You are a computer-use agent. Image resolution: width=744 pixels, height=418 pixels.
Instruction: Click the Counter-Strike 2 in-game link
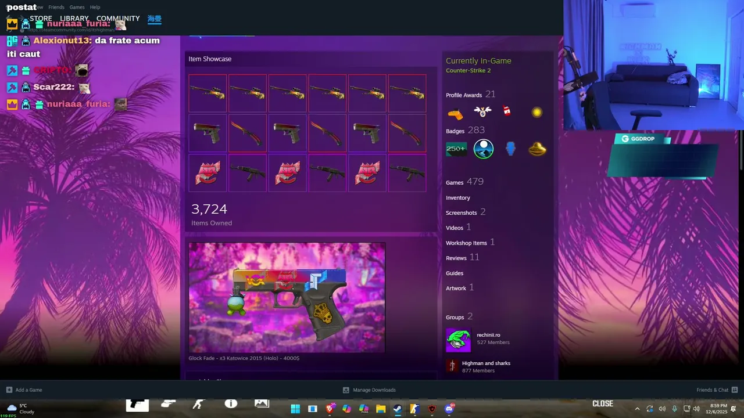(468, 70)
